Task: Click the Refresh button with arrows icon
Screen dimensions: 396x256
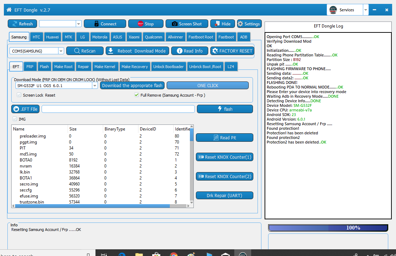Action: pyautogui.click(x=23, y=24)
